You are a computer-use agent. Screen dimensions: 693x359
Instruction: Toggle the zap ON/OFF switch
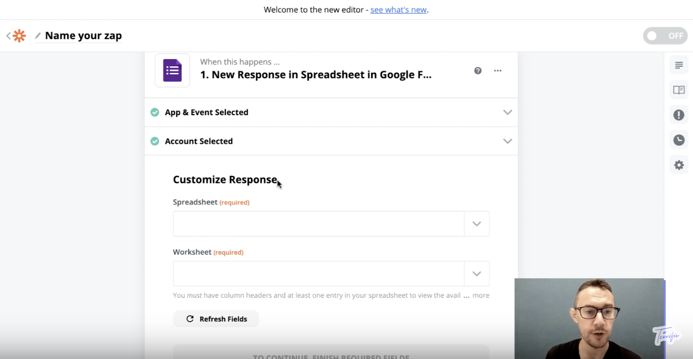665,36
